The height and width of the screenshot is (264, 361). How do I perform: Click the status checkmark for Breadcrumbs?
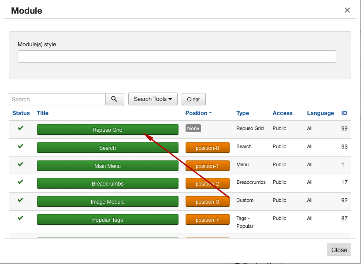click(x=20, y=182)
